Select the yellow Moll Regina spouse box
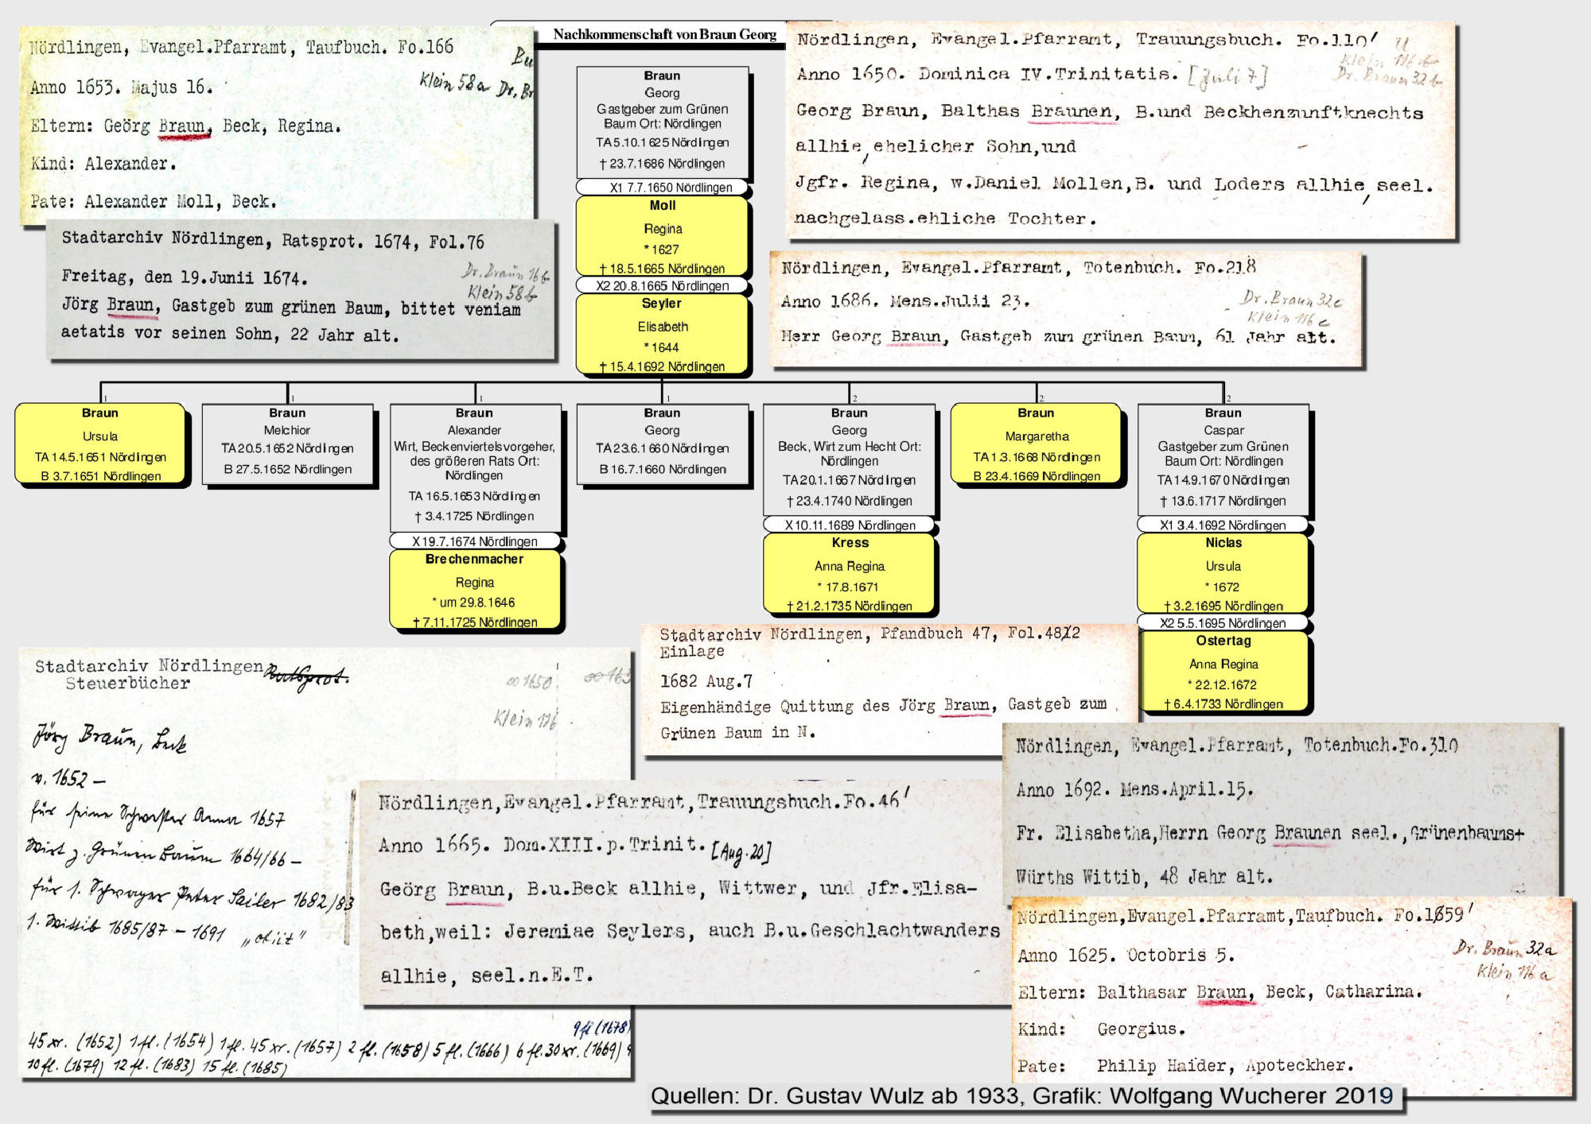The image size is (1591, 1124). (662, 236)
